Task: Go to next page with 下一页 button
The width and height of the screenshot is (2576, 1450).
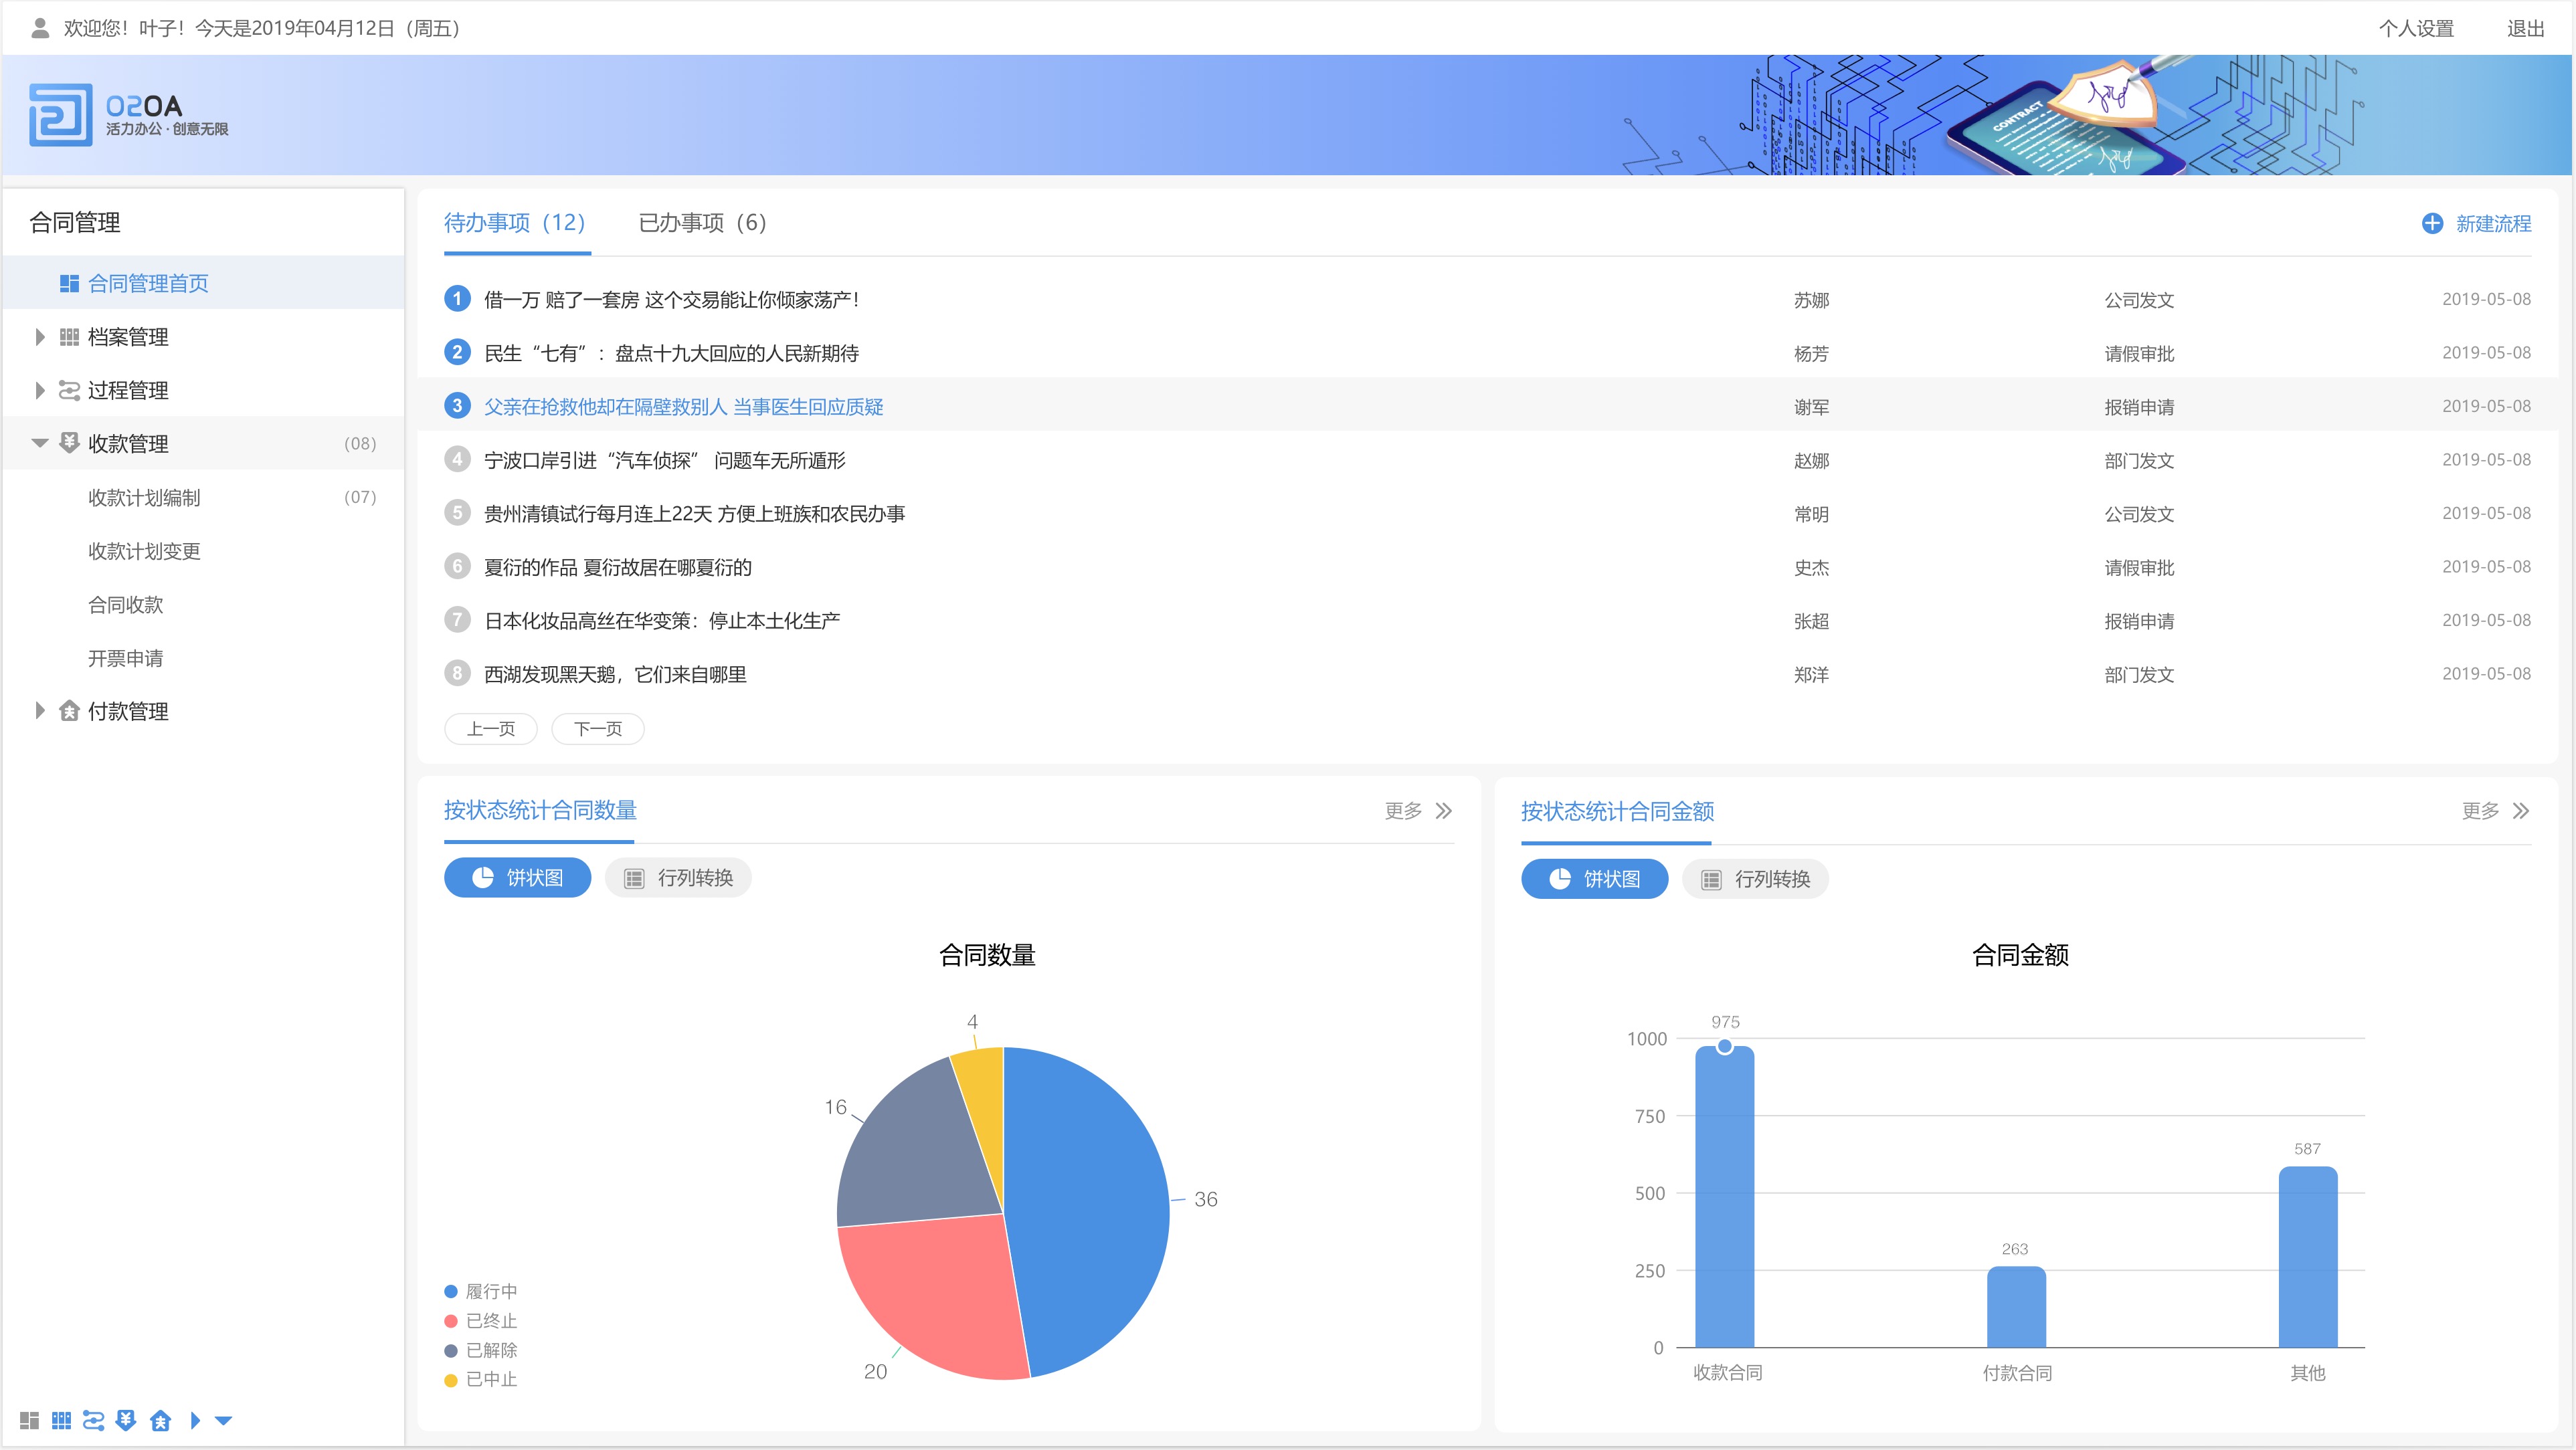Action: click(597, 728)
